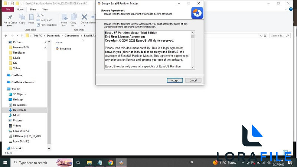Open Desktop in navigation pane
Viewport: 297px width, 167px height.
coord(18,99)
